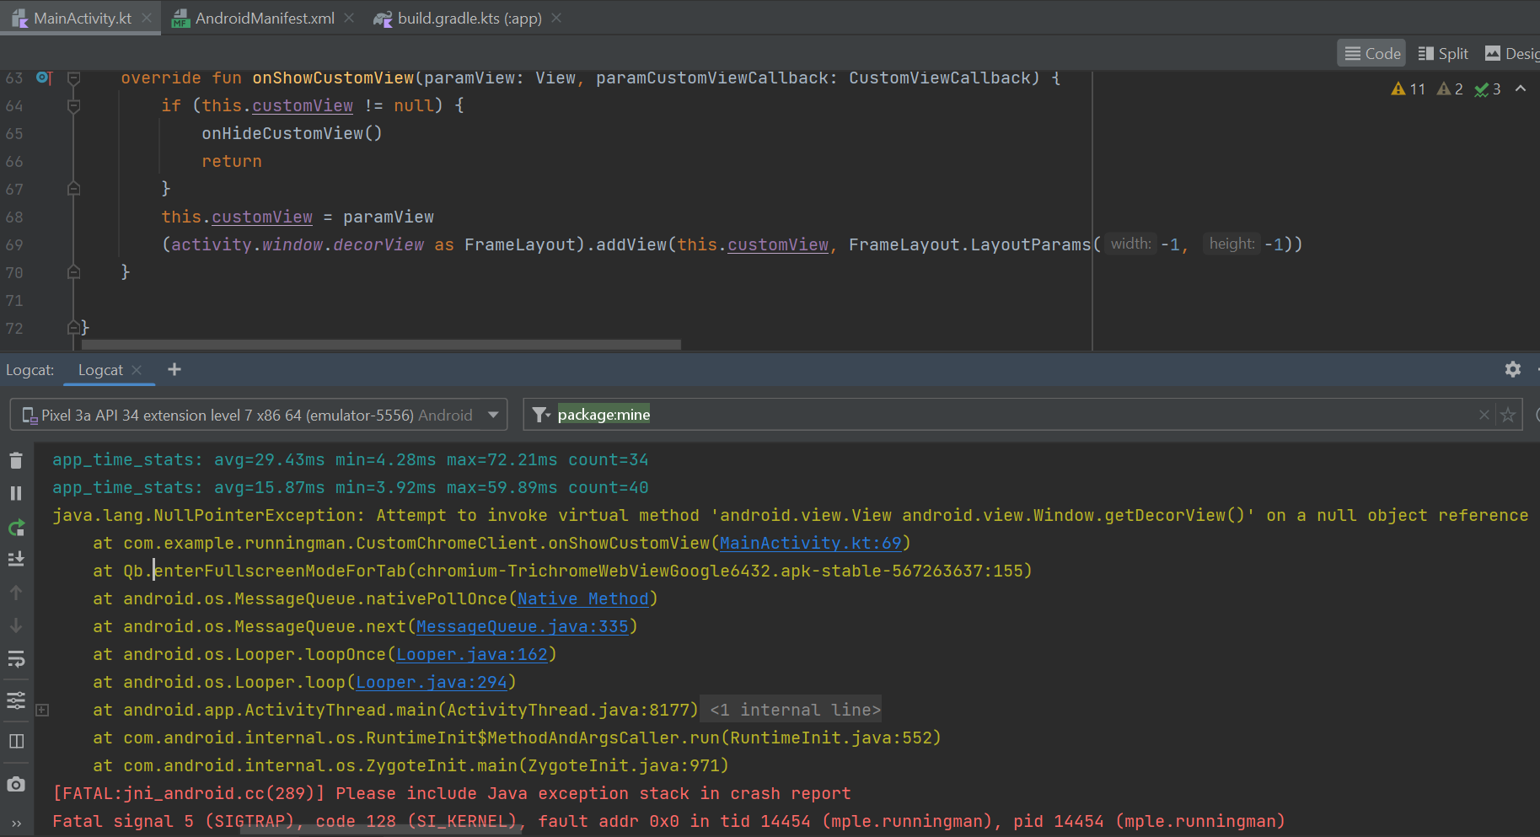The height and width of the screenshot is (837, 1540).
Task: Open Native Method link
Action: pos(582,598)
